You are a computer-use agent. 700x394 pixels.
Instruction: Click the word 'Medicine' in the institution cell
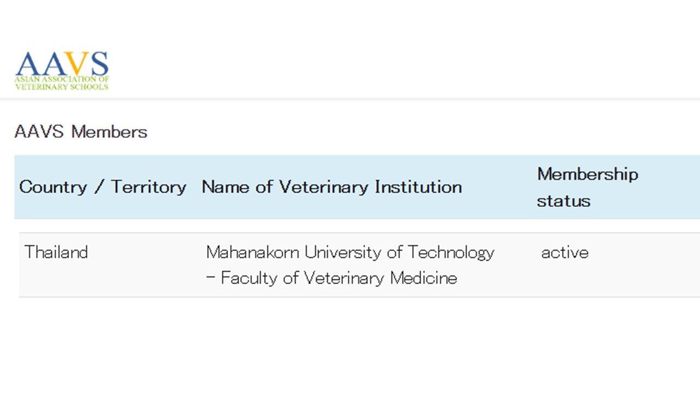tap(424, 278)
